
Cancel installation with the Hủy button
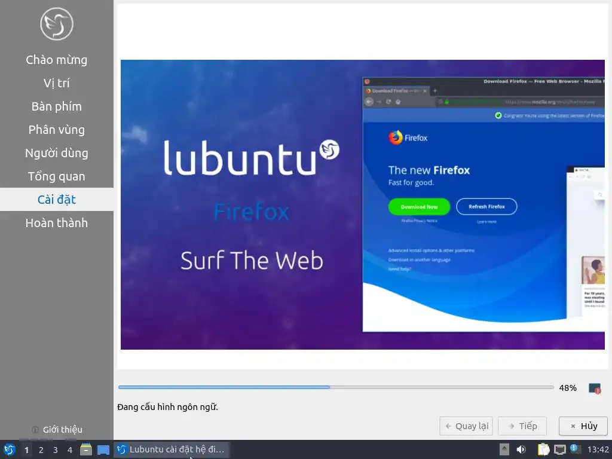(583, 426)
